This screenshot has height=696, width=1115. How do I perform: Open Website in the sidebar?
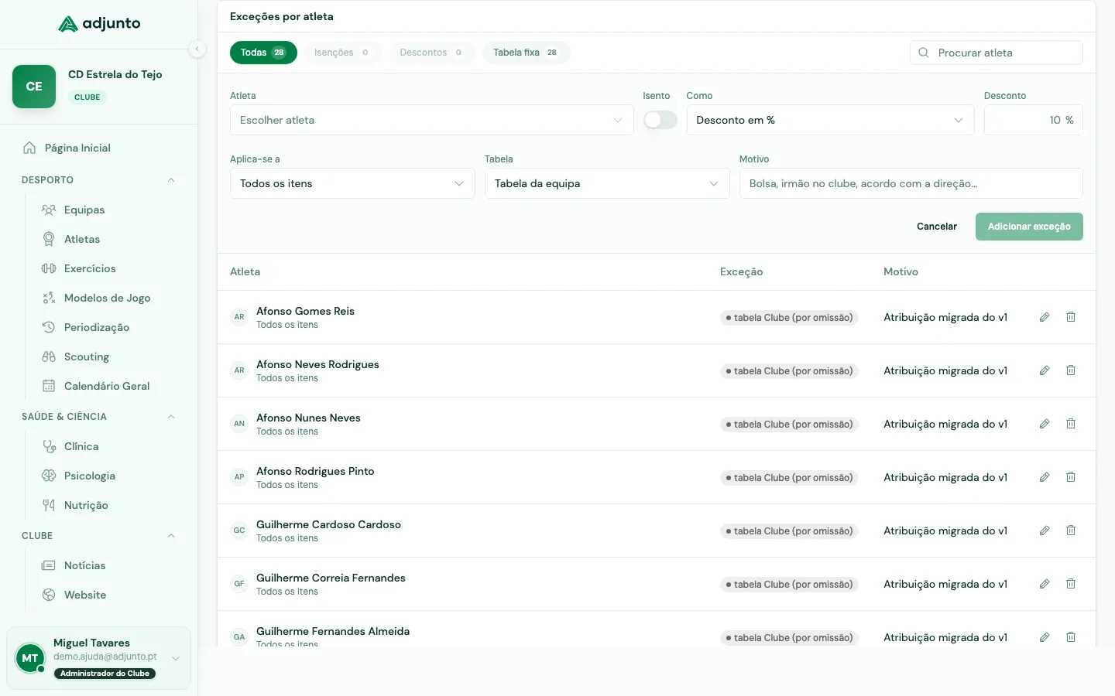coord(85,595)
